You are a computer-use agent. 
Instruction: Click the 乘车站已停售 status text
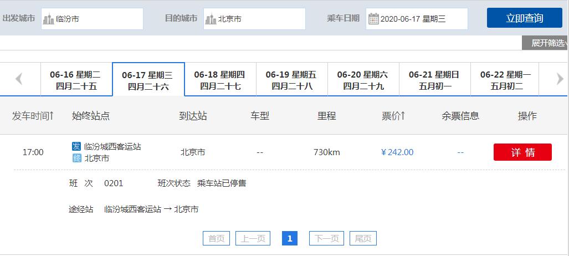[x=222, y=183]
